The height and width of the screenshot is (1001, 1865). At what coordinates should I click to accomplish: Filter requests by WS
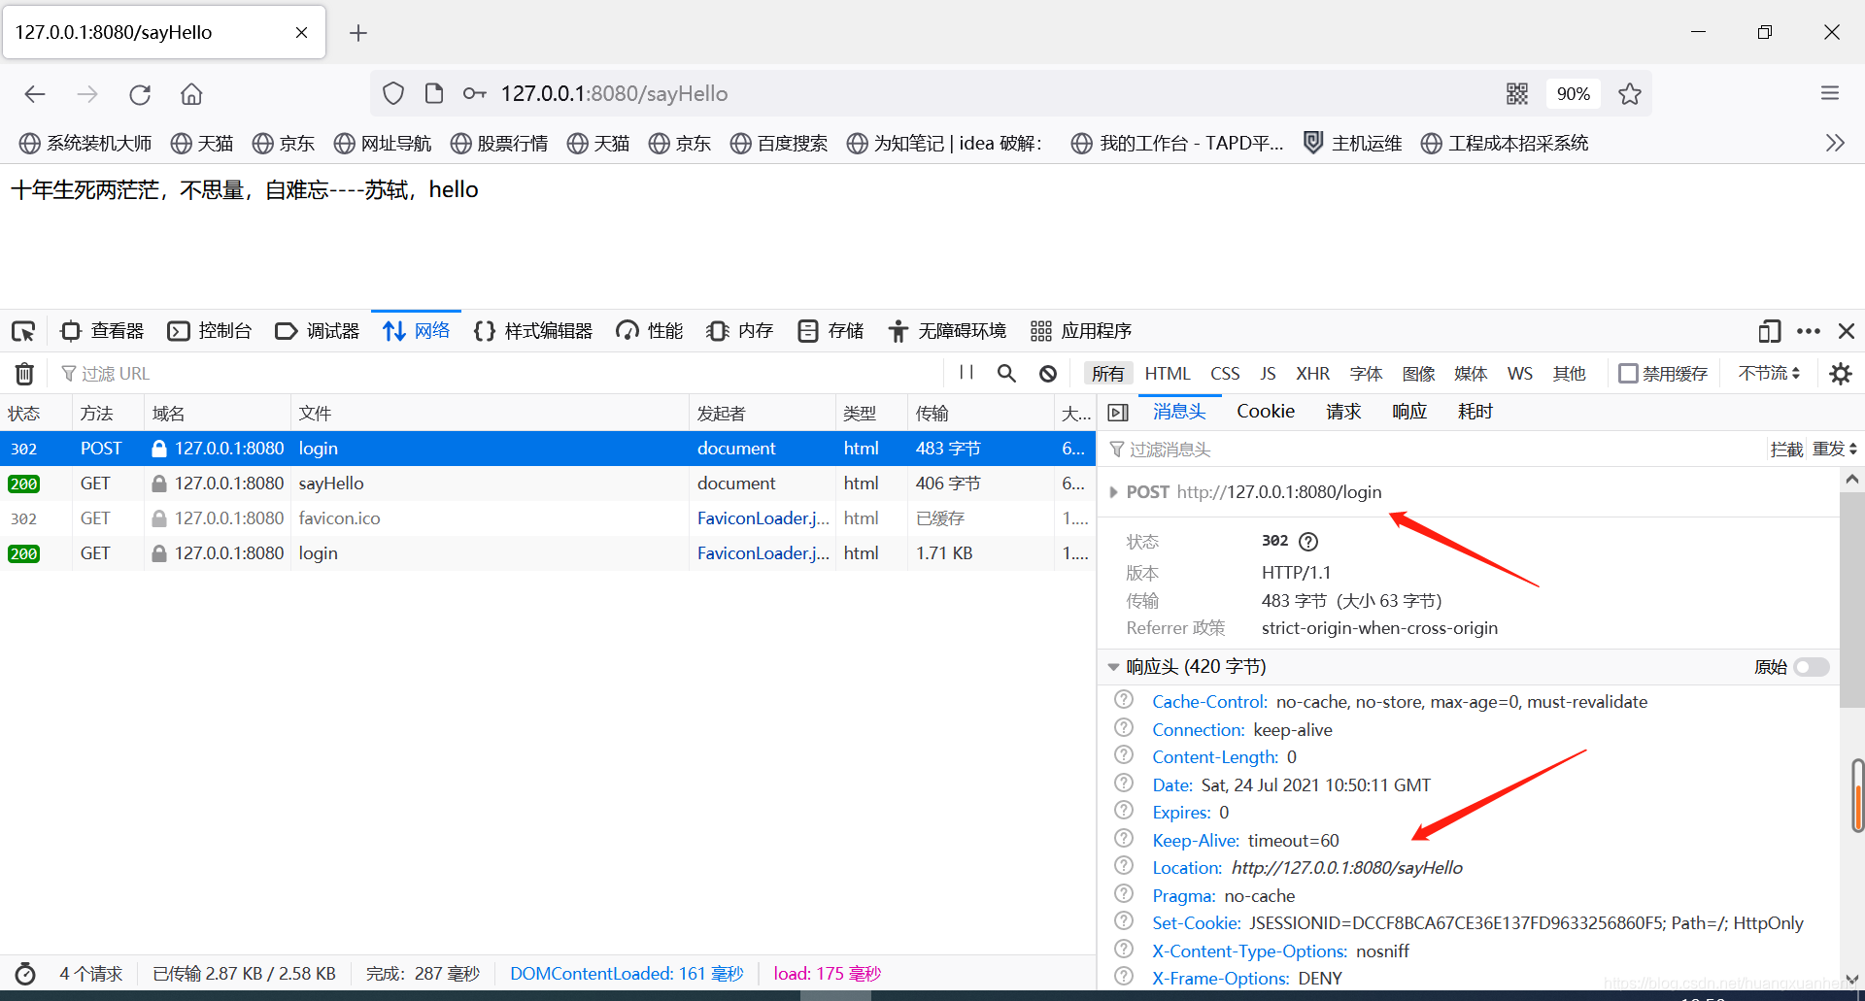click(1519, 374)
